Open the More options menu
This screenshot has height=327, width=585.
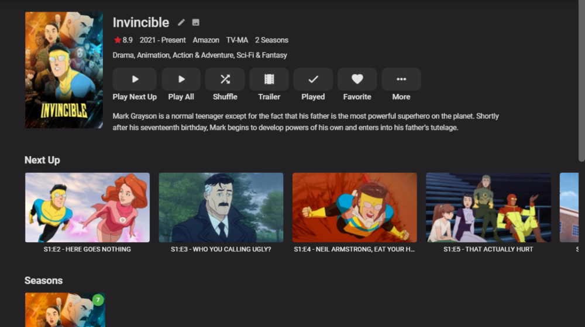[401, 79]
